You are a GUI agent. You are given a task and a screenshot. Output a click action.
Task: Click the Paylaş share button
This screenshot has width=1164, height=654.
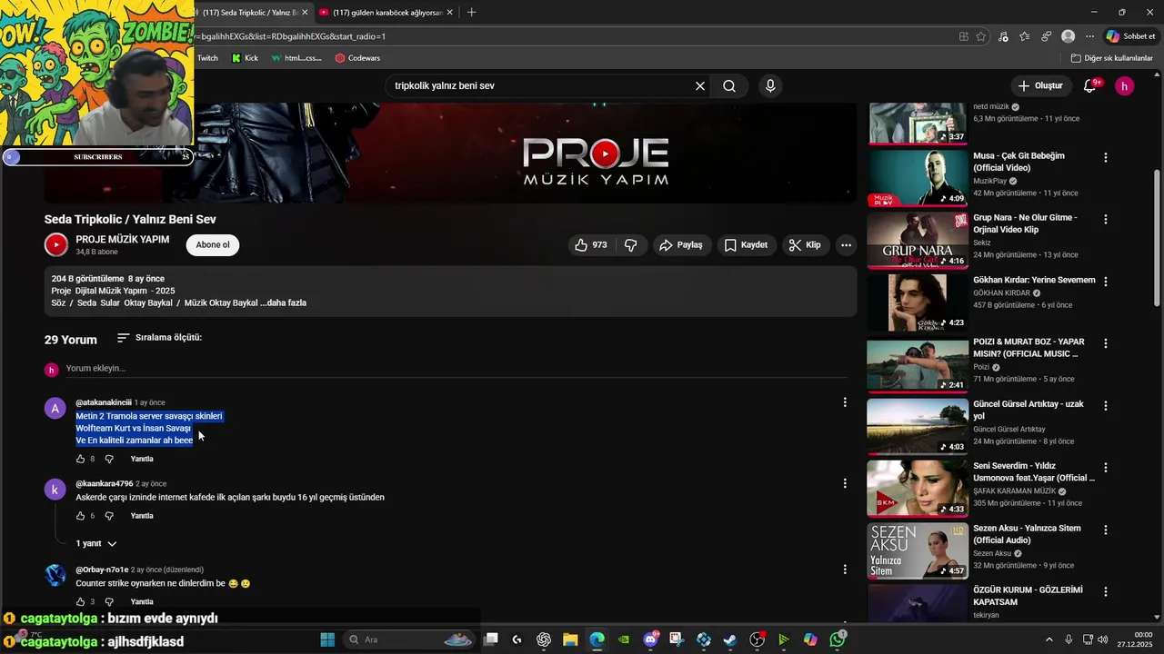[x=681, y=245]
